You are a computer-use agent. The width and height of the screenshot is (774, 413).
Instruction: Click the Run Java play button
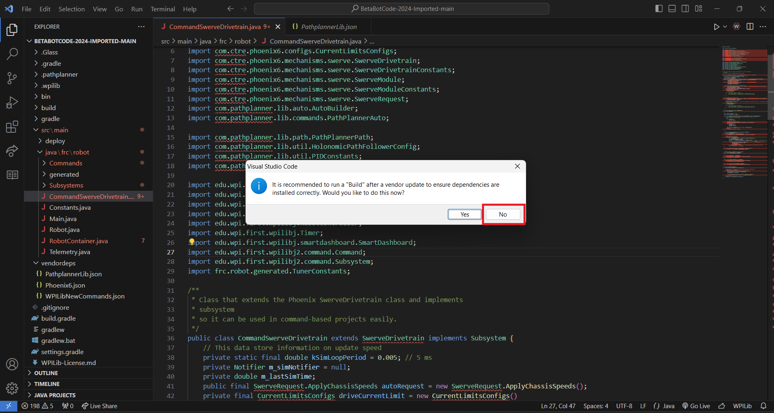click(716, 27)
